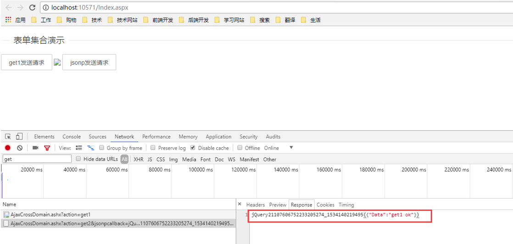Click the site info icon in address bar
Viewport: 513px width, 244px height.
tap(46, 7)
